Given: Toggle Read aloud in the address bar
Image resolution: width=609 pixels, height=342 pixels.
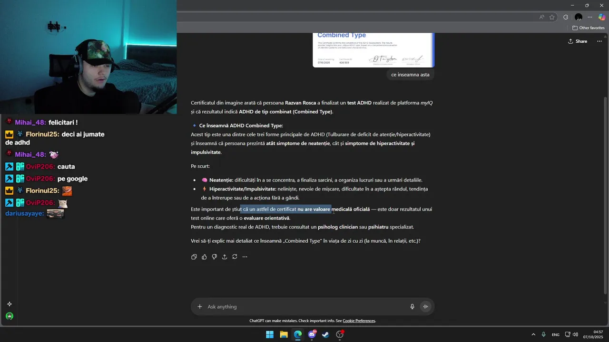Looking at the screenshot, I should pos(542,17).
